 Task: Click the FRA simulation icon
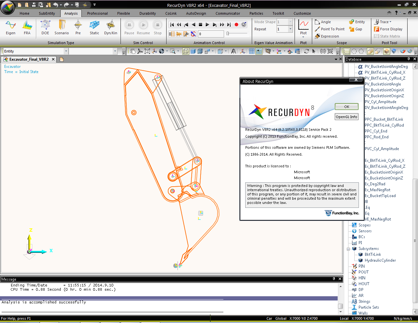tap(27, 27)
